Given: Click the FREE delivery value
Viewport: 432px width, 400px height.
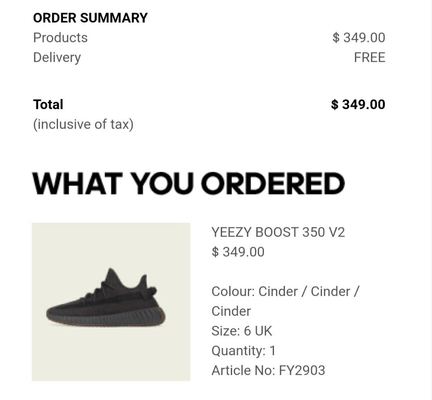Looking at the screenshot, I should (x=370, y=58).
